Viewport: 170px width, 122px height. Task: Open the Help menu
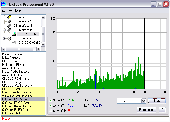18,10
